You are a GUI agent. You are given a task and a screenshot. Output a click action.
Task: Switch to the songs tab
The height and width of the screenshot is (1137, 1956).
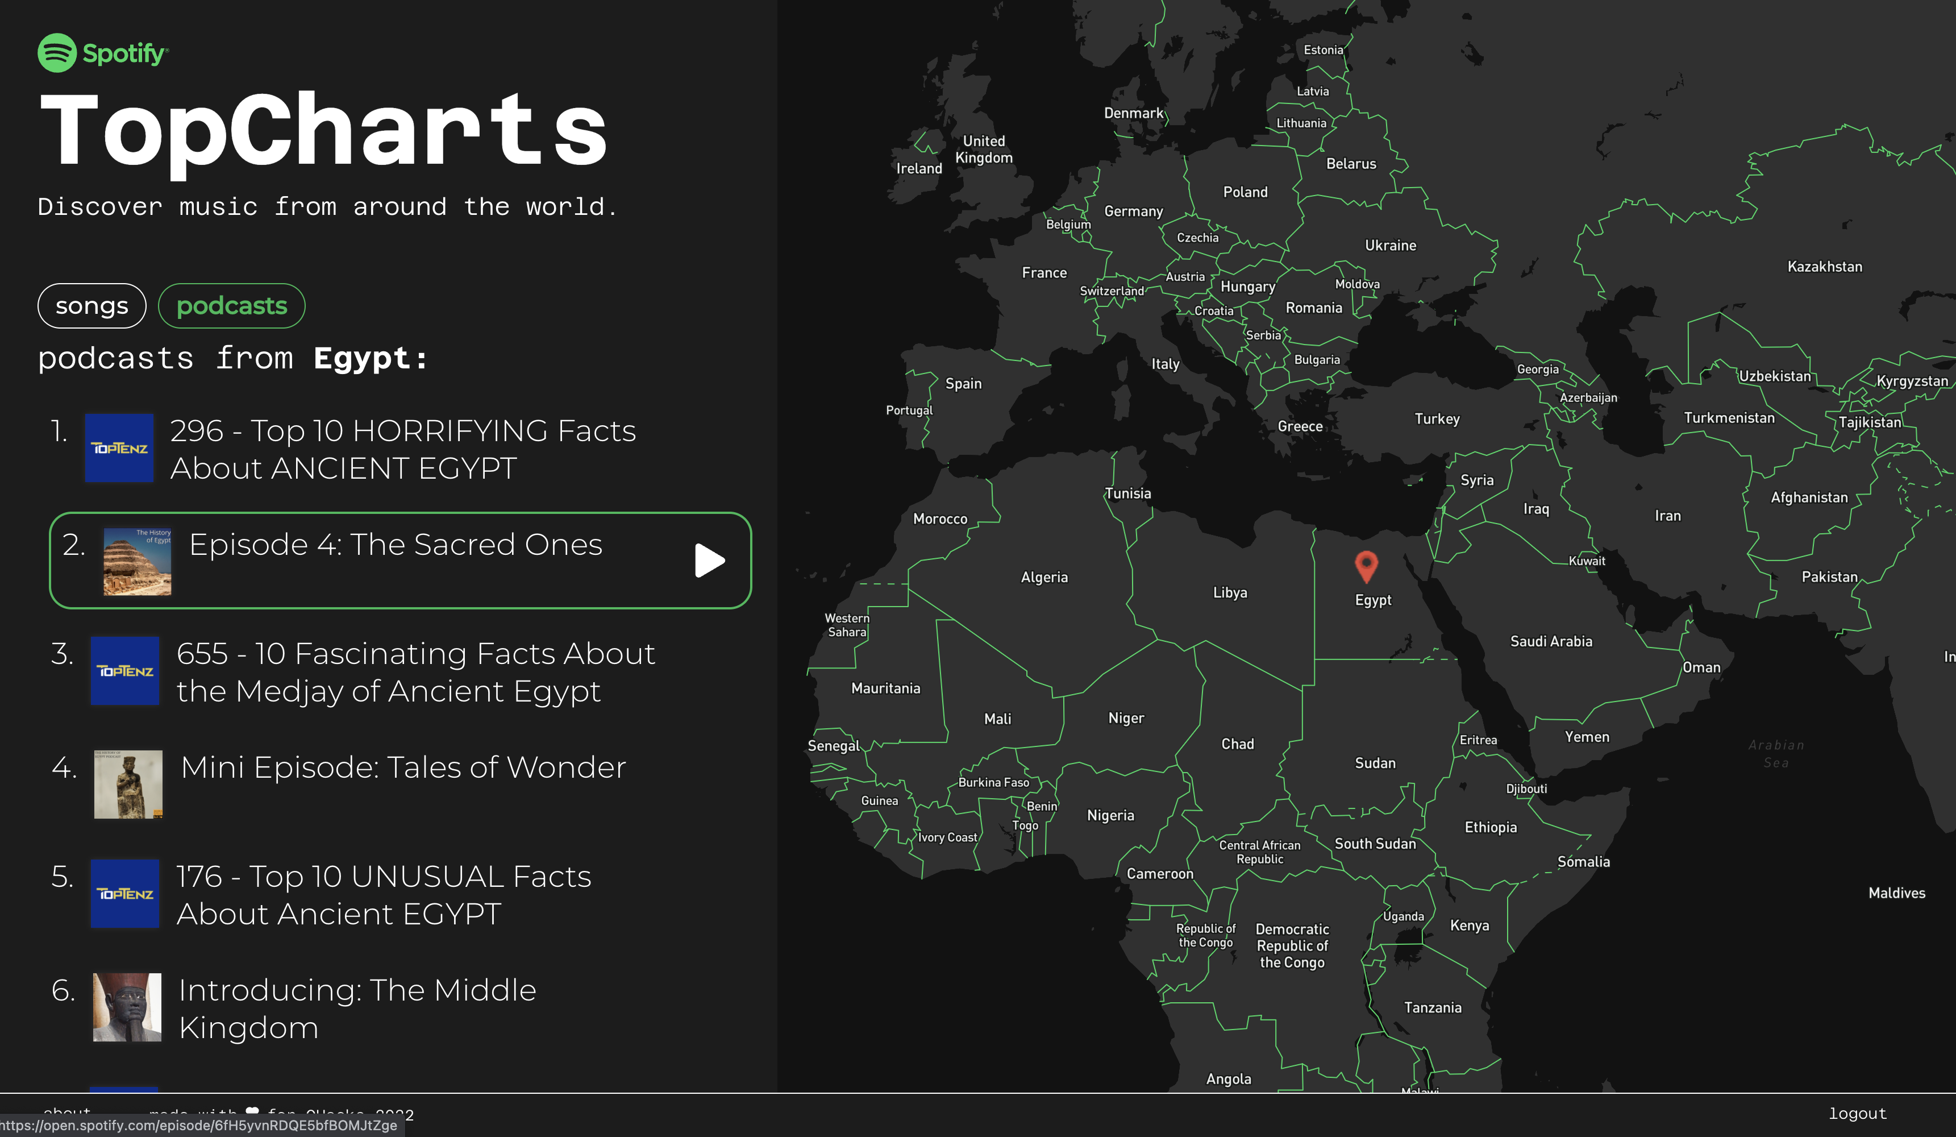[x=91, y=306]
